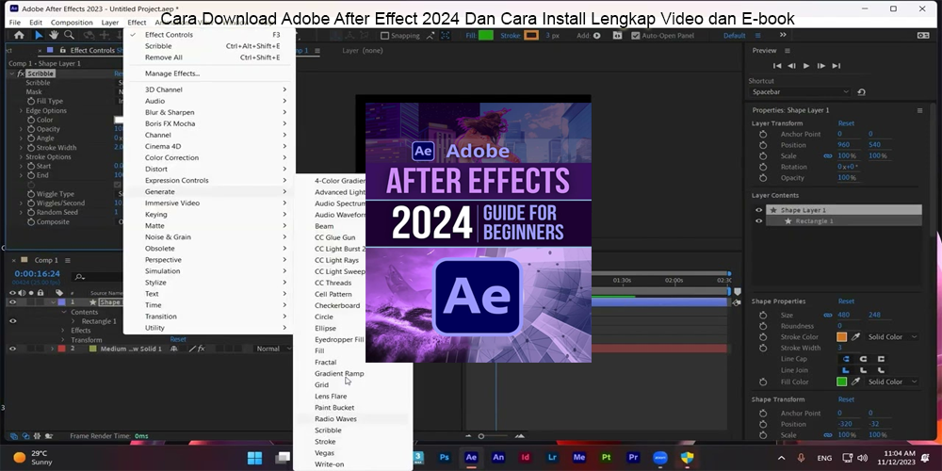
Task: Toggle the Size constrain link icon
Action: 828,315
